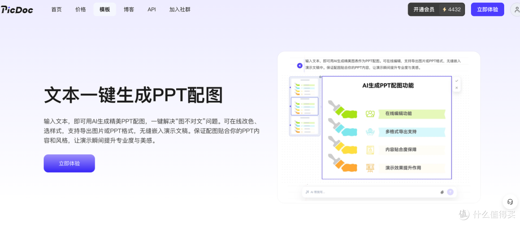The height and width of the screenshot is (225, 520).
Task: Click the icon beside 在线编辑功能
Action: coord(370,114)
